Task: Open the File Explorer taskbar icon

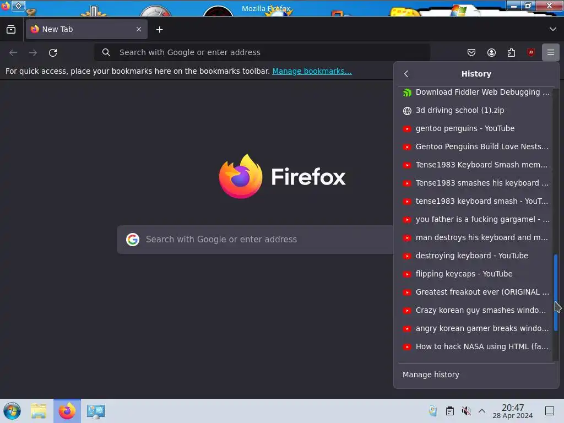Action: pos(39,411)
